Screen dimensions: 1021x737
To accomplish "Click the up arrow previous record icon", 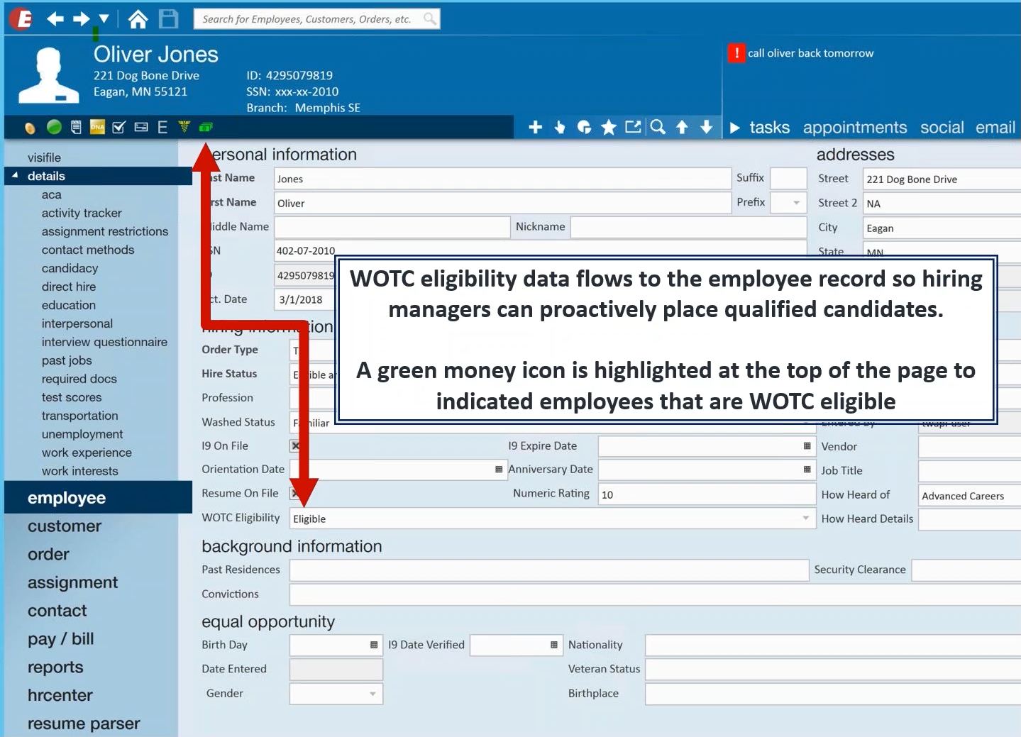I will tap(682, 127).
